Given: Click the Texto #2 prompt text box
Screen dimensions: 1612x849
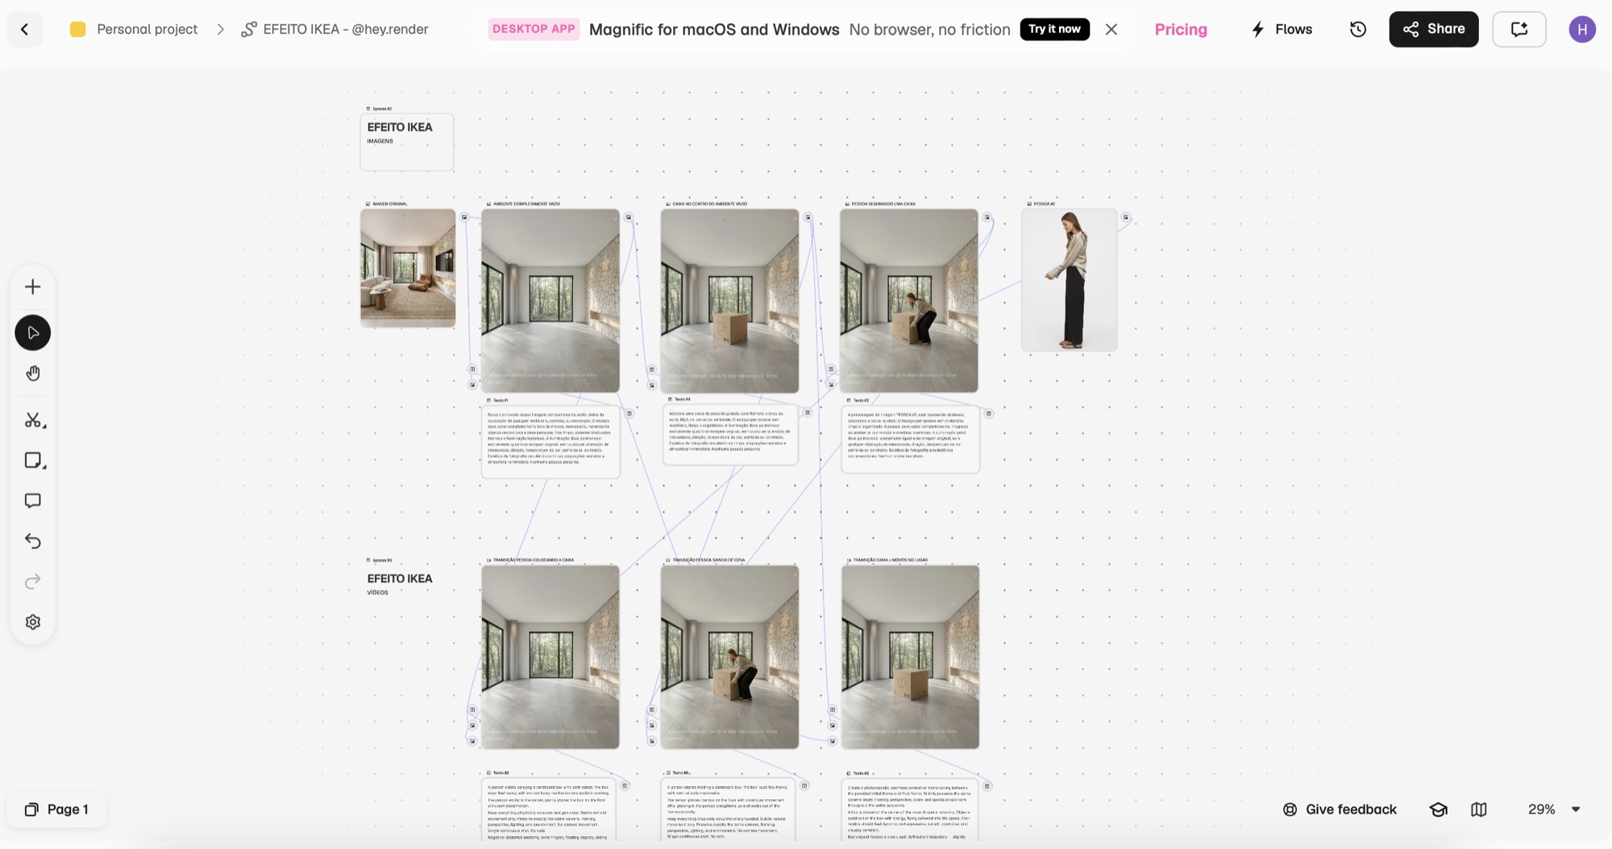Looking at the screenshot, I should point(911,439).
